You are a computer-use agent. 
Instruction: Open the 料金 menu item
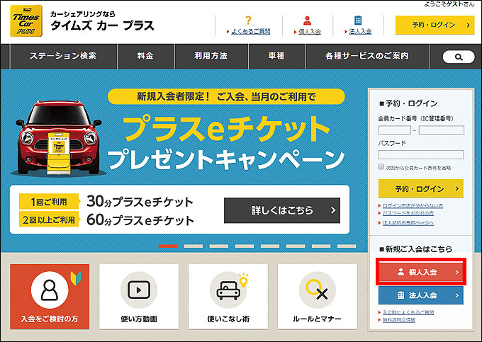click(x=146, y=56)
